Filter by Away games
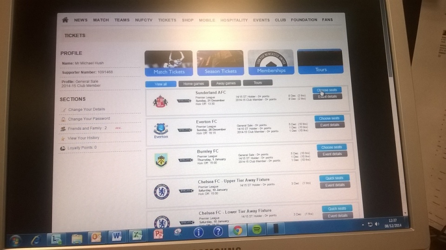Viewport: 446px width, 250px height. point(226,83)
